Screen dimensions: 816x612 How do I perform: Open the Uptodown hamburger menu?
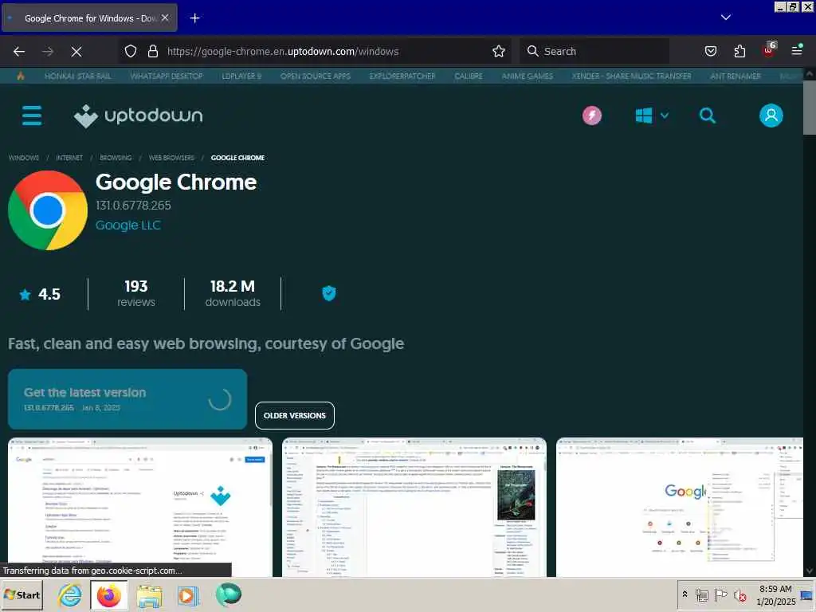pos(32,116)
